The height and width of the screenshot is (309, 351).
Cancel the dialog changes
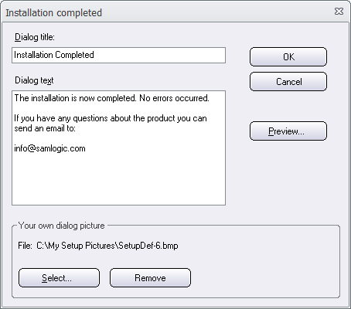pyautogui.click(x=288, y=82)
